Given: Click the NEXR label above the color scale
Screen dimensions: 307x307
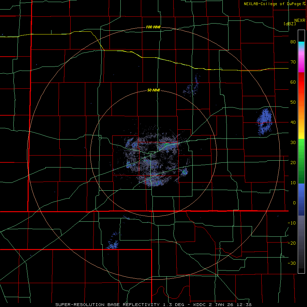Looking at the screenshot, I should click(299, 20).
